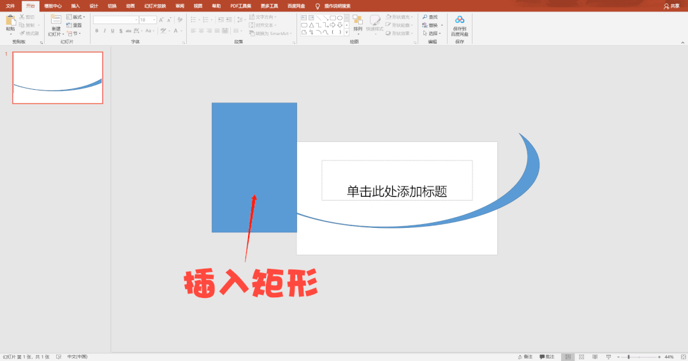
Task: Select slide 1 thumbnail
Action: pos(57,78)
